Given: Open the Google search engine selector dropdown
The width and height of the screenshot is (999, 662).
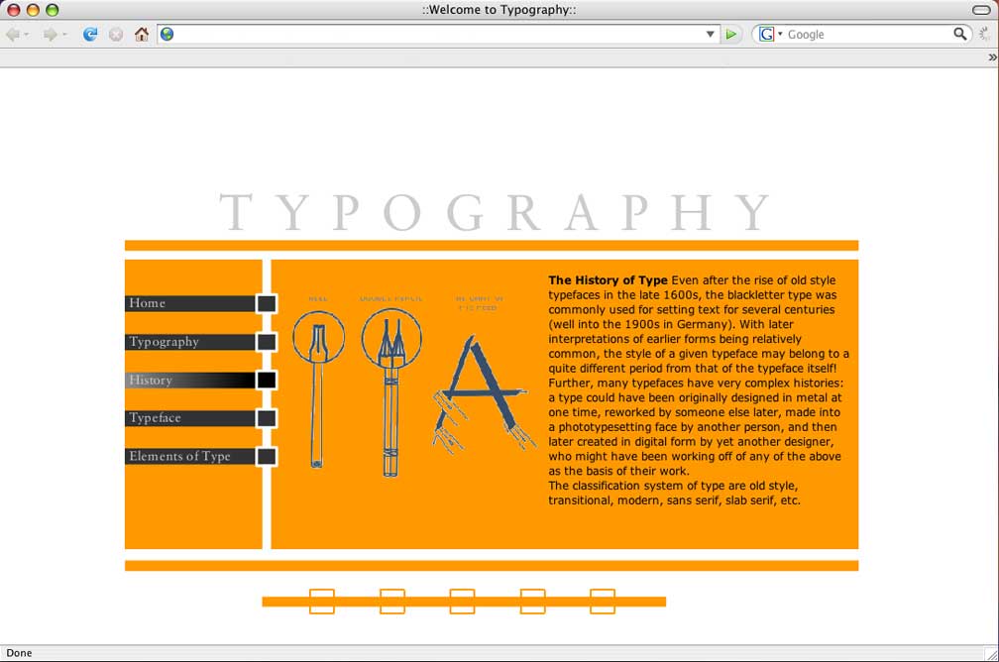Looking at the screenshot, I should click(x=769, y=34).
